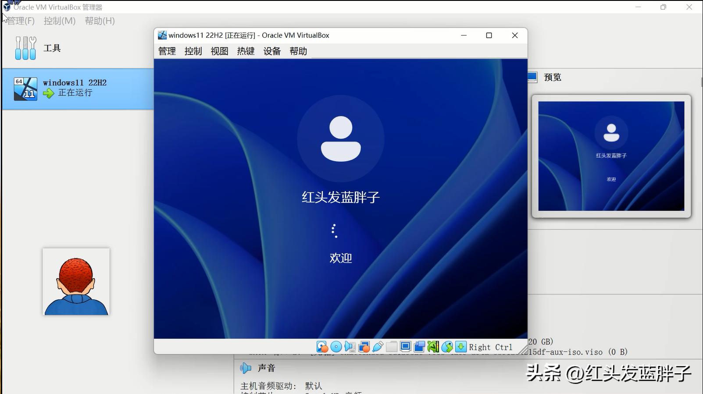Click the 主机音频驱动 label
Viewport: 703px width, 394px height.
268,386
